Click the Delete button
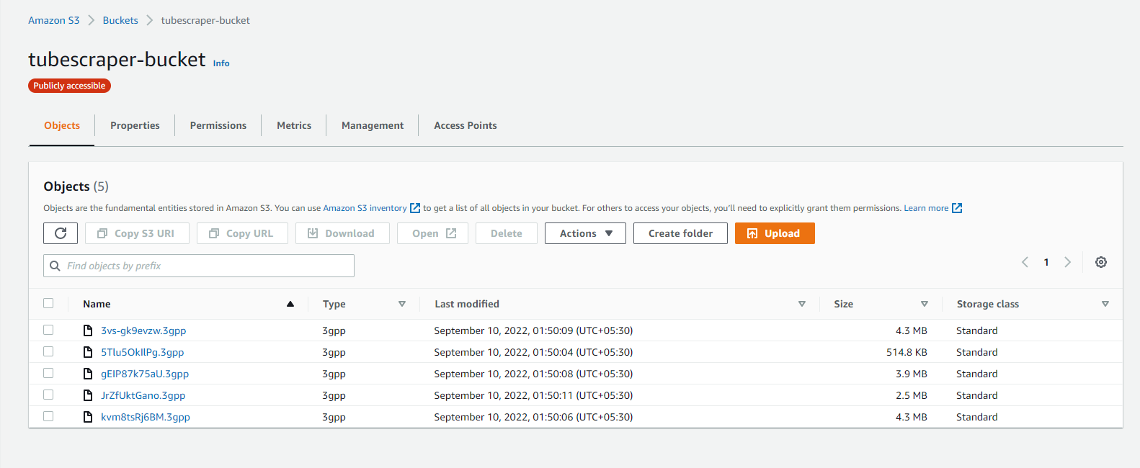1140x468 pixels. pyautogui.click(x=507, y=233)
